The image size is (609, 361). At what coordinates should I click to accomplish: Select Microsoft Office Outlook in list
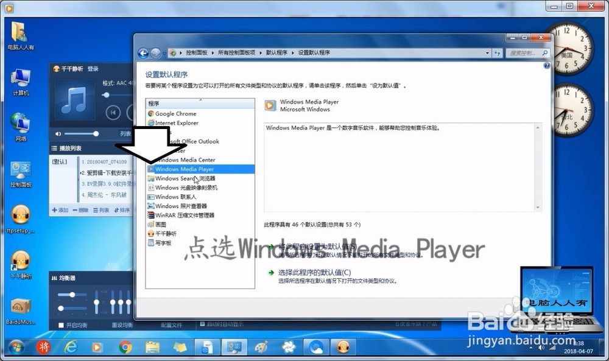[x=194, y=142]
